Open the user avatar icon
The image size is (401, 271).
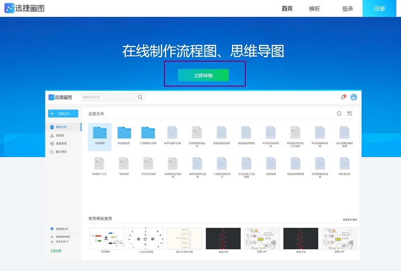click(x=354, y=97)
